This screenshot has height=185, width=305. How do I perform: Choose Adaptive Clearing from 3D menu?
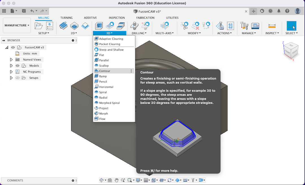click(x=114, y=39)
